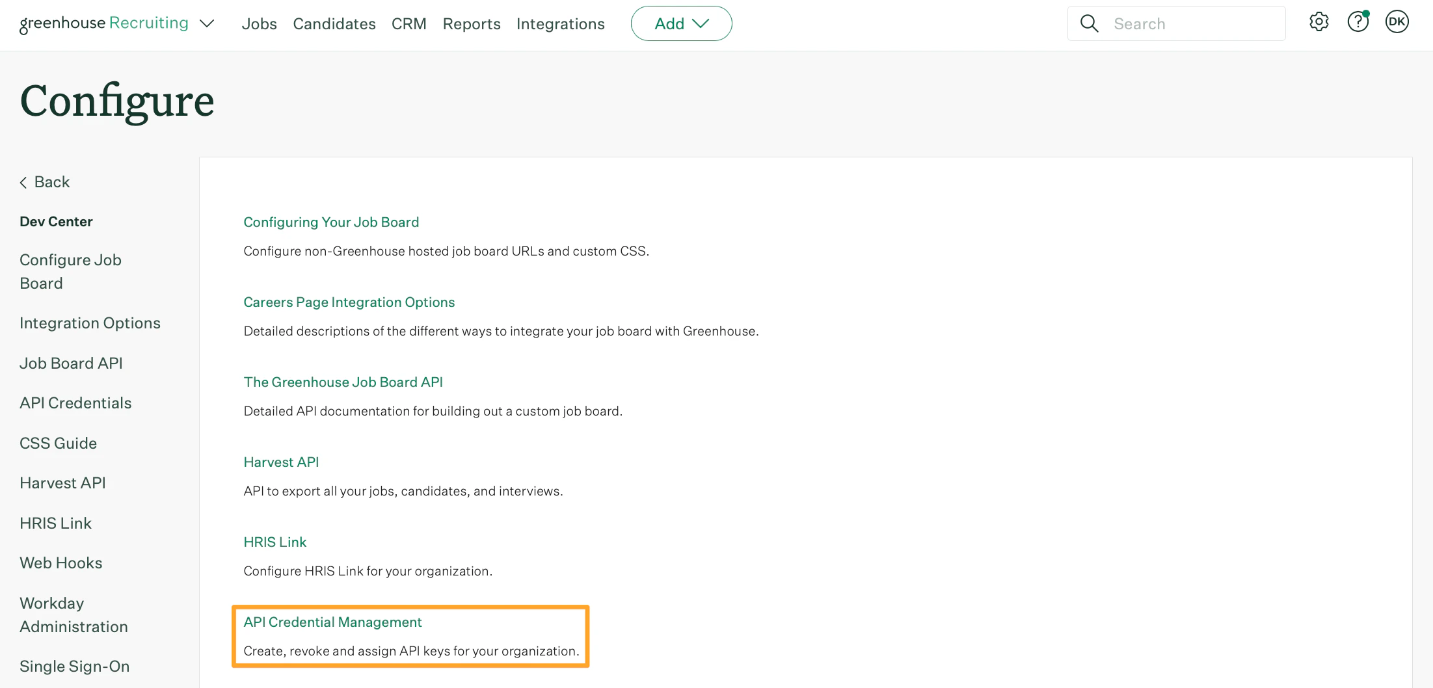Click the greenhouse Recruiting logo
The width and height of the screenshot is (1433, 688).
(104, 23)
